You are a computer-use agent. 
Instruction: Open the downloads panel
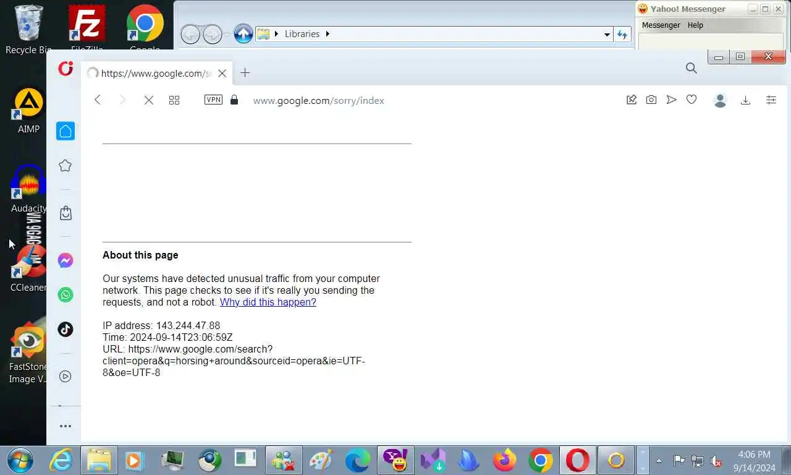click(x=745, y=100)
